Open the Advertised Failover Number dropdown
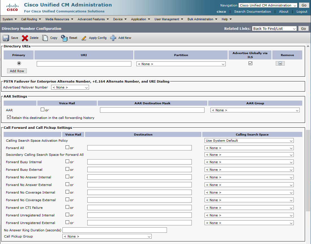The width and height of the screenshot is (311, 244). pos(70,88)
